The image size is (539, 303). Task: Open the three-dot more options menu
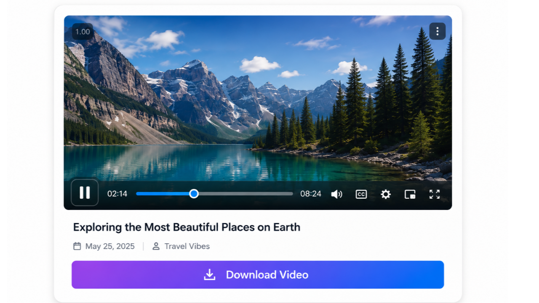pyautogui.click(x=438, y=31)
